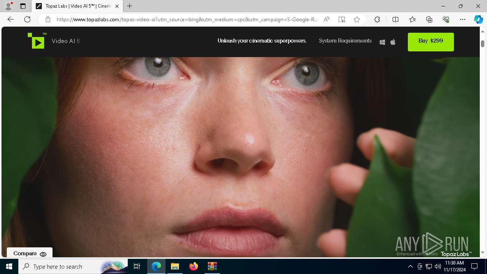Click the scrollbar down arrow

tap(483, 252)
